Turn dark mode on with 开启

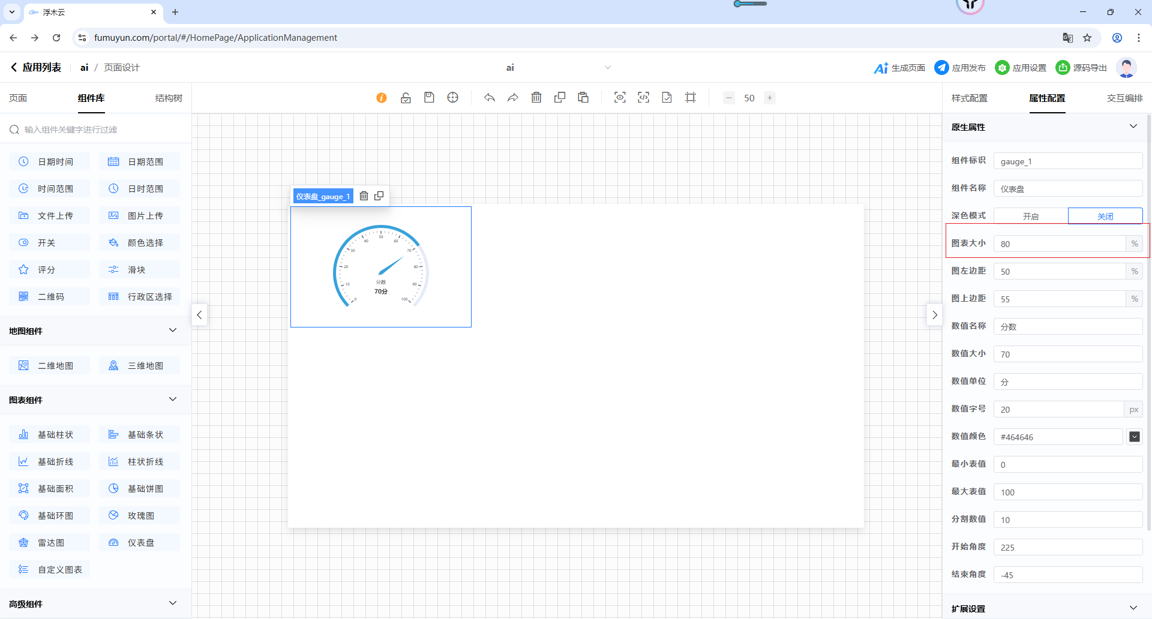(x=1031, y=216)
